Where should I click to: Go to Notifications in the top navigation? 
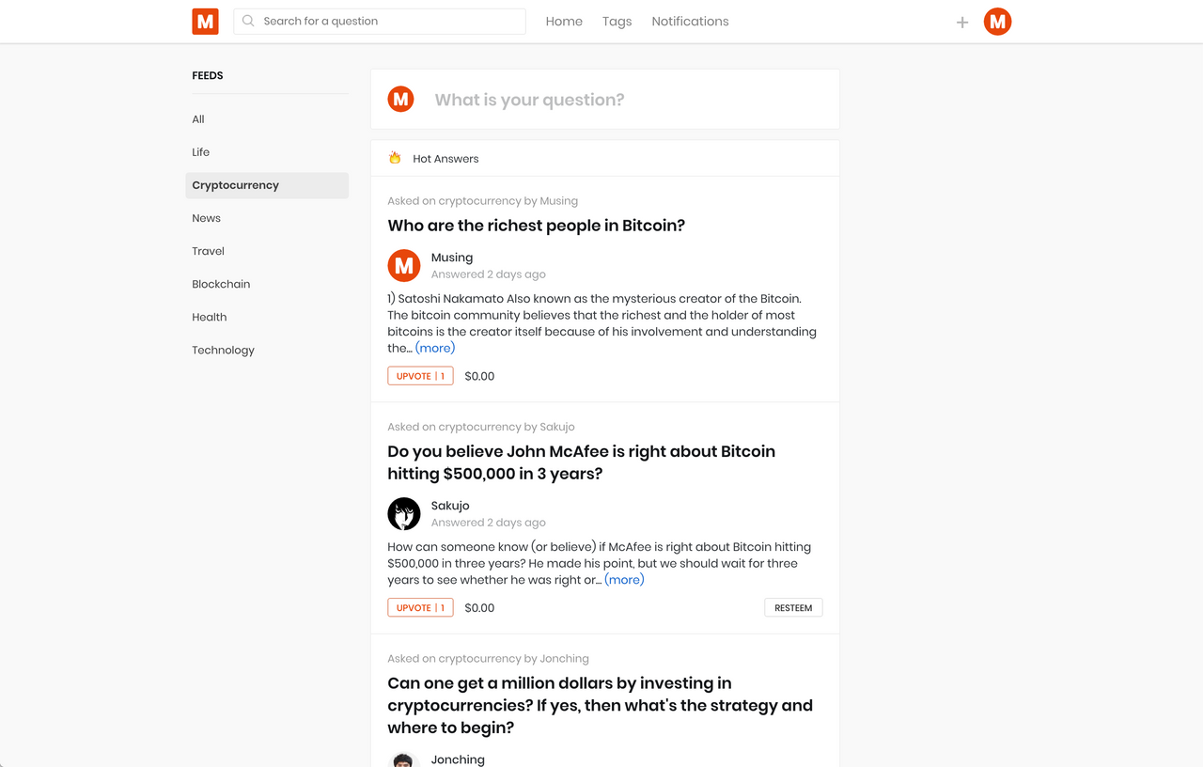(690, 22)
